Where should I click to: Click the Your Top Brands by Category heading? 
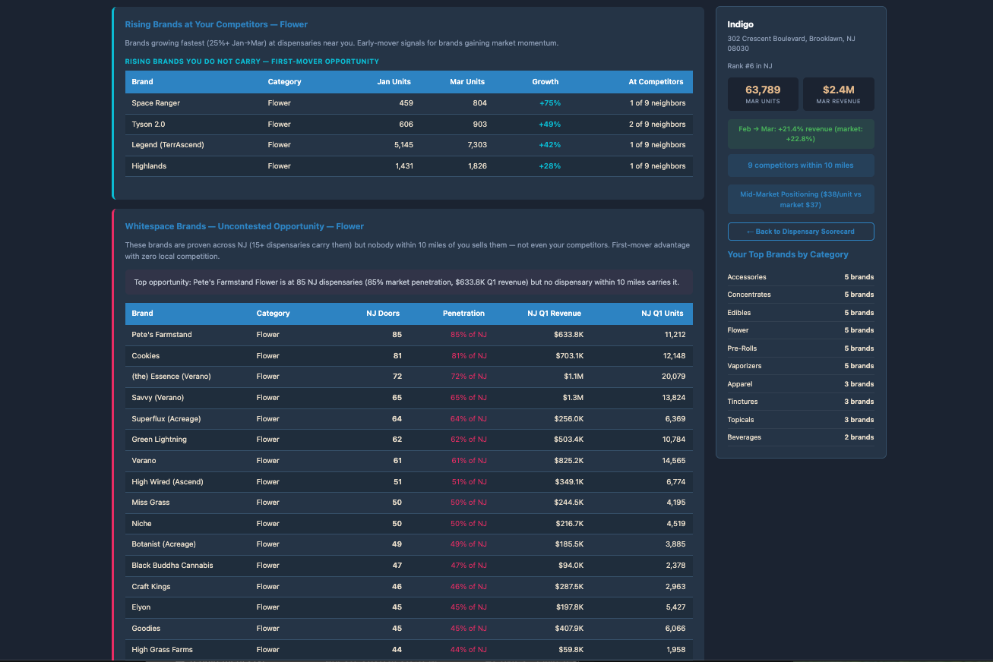tap(788, 254)
